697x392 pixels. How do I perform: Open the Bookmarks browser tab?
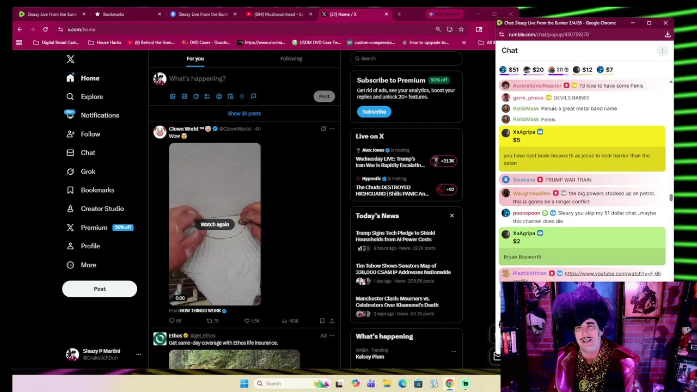point(128,14)
